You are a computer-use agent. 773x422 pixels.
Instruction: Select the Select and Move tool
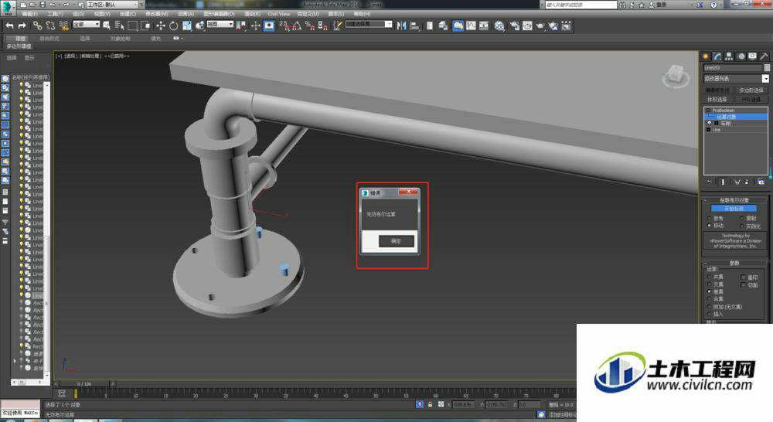pyautogui.click(x=161, y=26)
